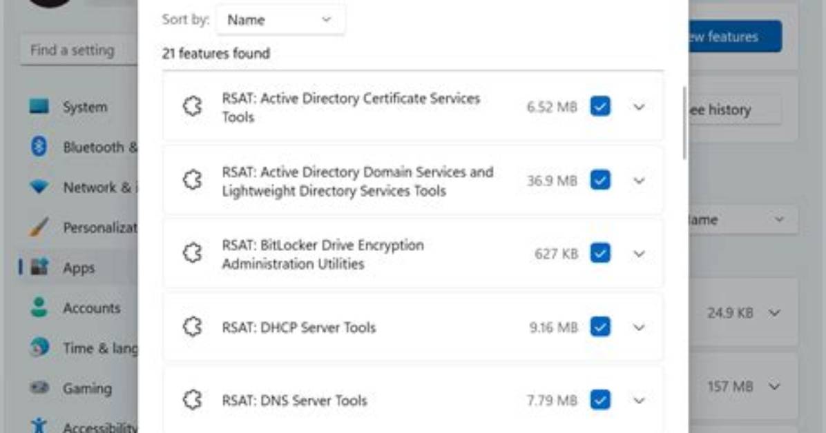Screen dimensions: 826x433
Task: Uncheck RSAT Active Directory Certificate Services Tools
Action: click(600, 106)
